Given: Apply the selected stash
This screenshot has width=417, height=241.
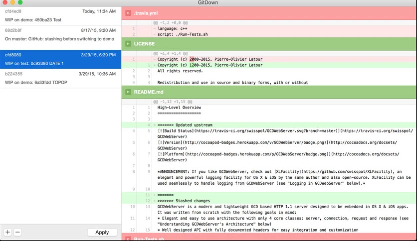Looking at the screenshot, I should coord(102,232).
